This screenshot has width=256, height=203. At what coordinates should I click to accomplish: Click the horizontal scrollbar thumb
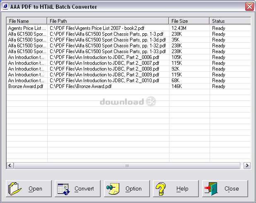pyautogui.click(x=127, y=166)
